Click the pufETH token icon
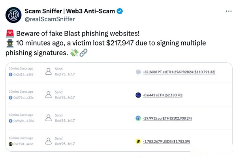This screenshot has width=237, height=158. pyautogui.click(x=138, y=118)
